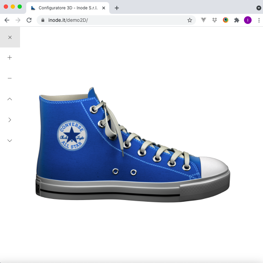Open a new browser tab
This screenshot has height=263, width=263.
click(x=117, y=8)
